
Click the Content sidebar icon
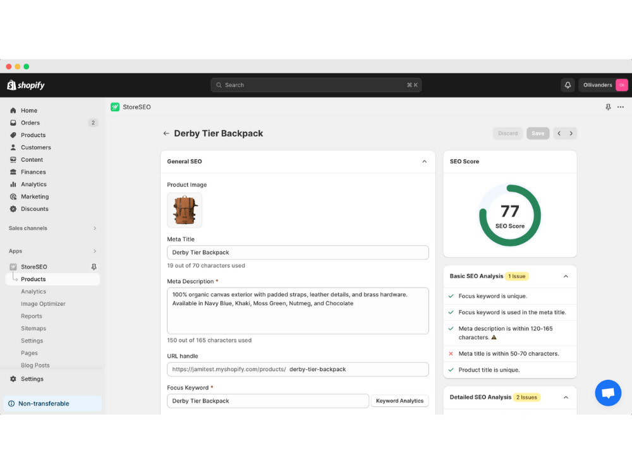13,160
